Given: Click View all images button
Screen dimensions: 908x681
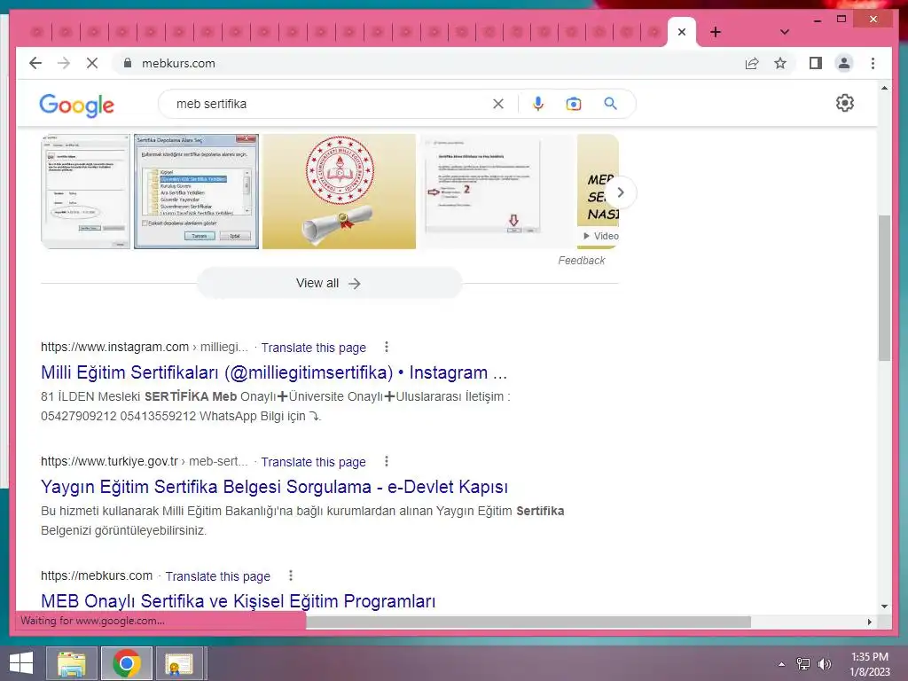Looking at the screenshot, I should click(329, 283).
